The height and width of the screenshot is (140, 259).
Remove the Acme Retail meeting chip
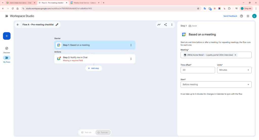coord(235,55)
